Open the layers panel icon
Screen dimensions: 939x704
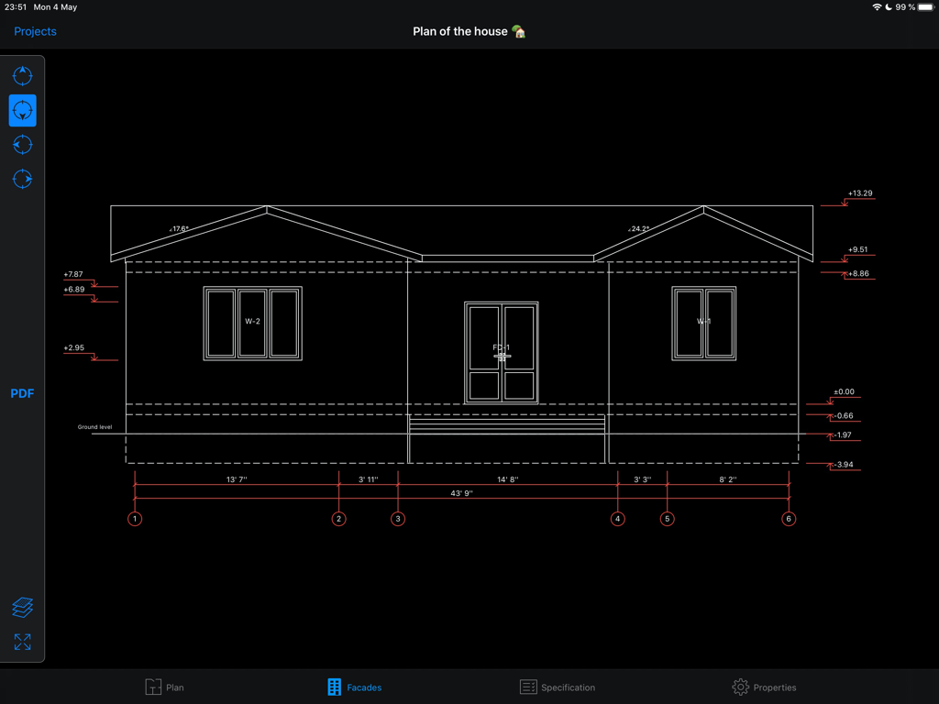pos(22,607)
